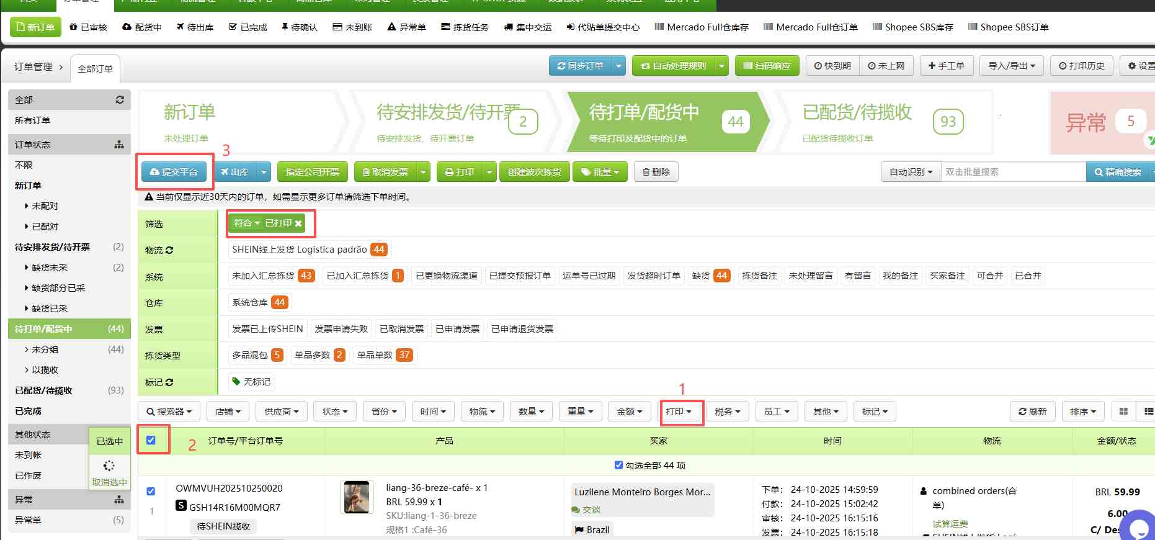
Task: Open the 排序 sort dropdown
Action: pos(1083,412)
